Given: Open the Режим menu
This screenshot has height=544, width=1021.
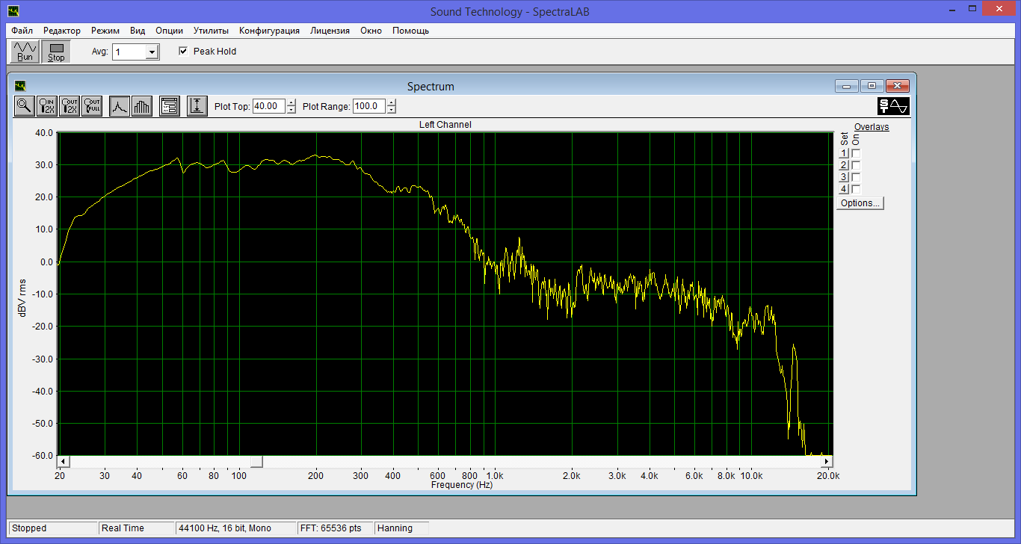Looking at the screenshot, I should [105, 31].
